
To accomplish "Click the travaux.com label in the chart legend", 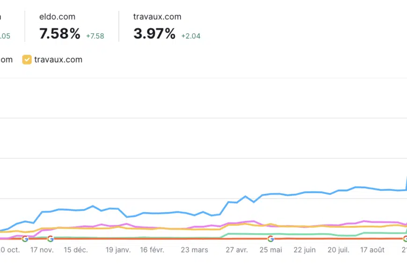I will pos(58,59).
